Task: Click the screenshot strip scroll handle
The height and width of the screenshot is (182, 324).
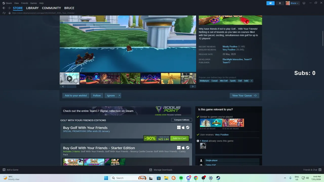Action: 71,86
